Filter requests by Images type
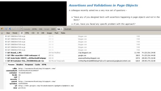Viewport: 161px width, 91px height. [49, 33]
